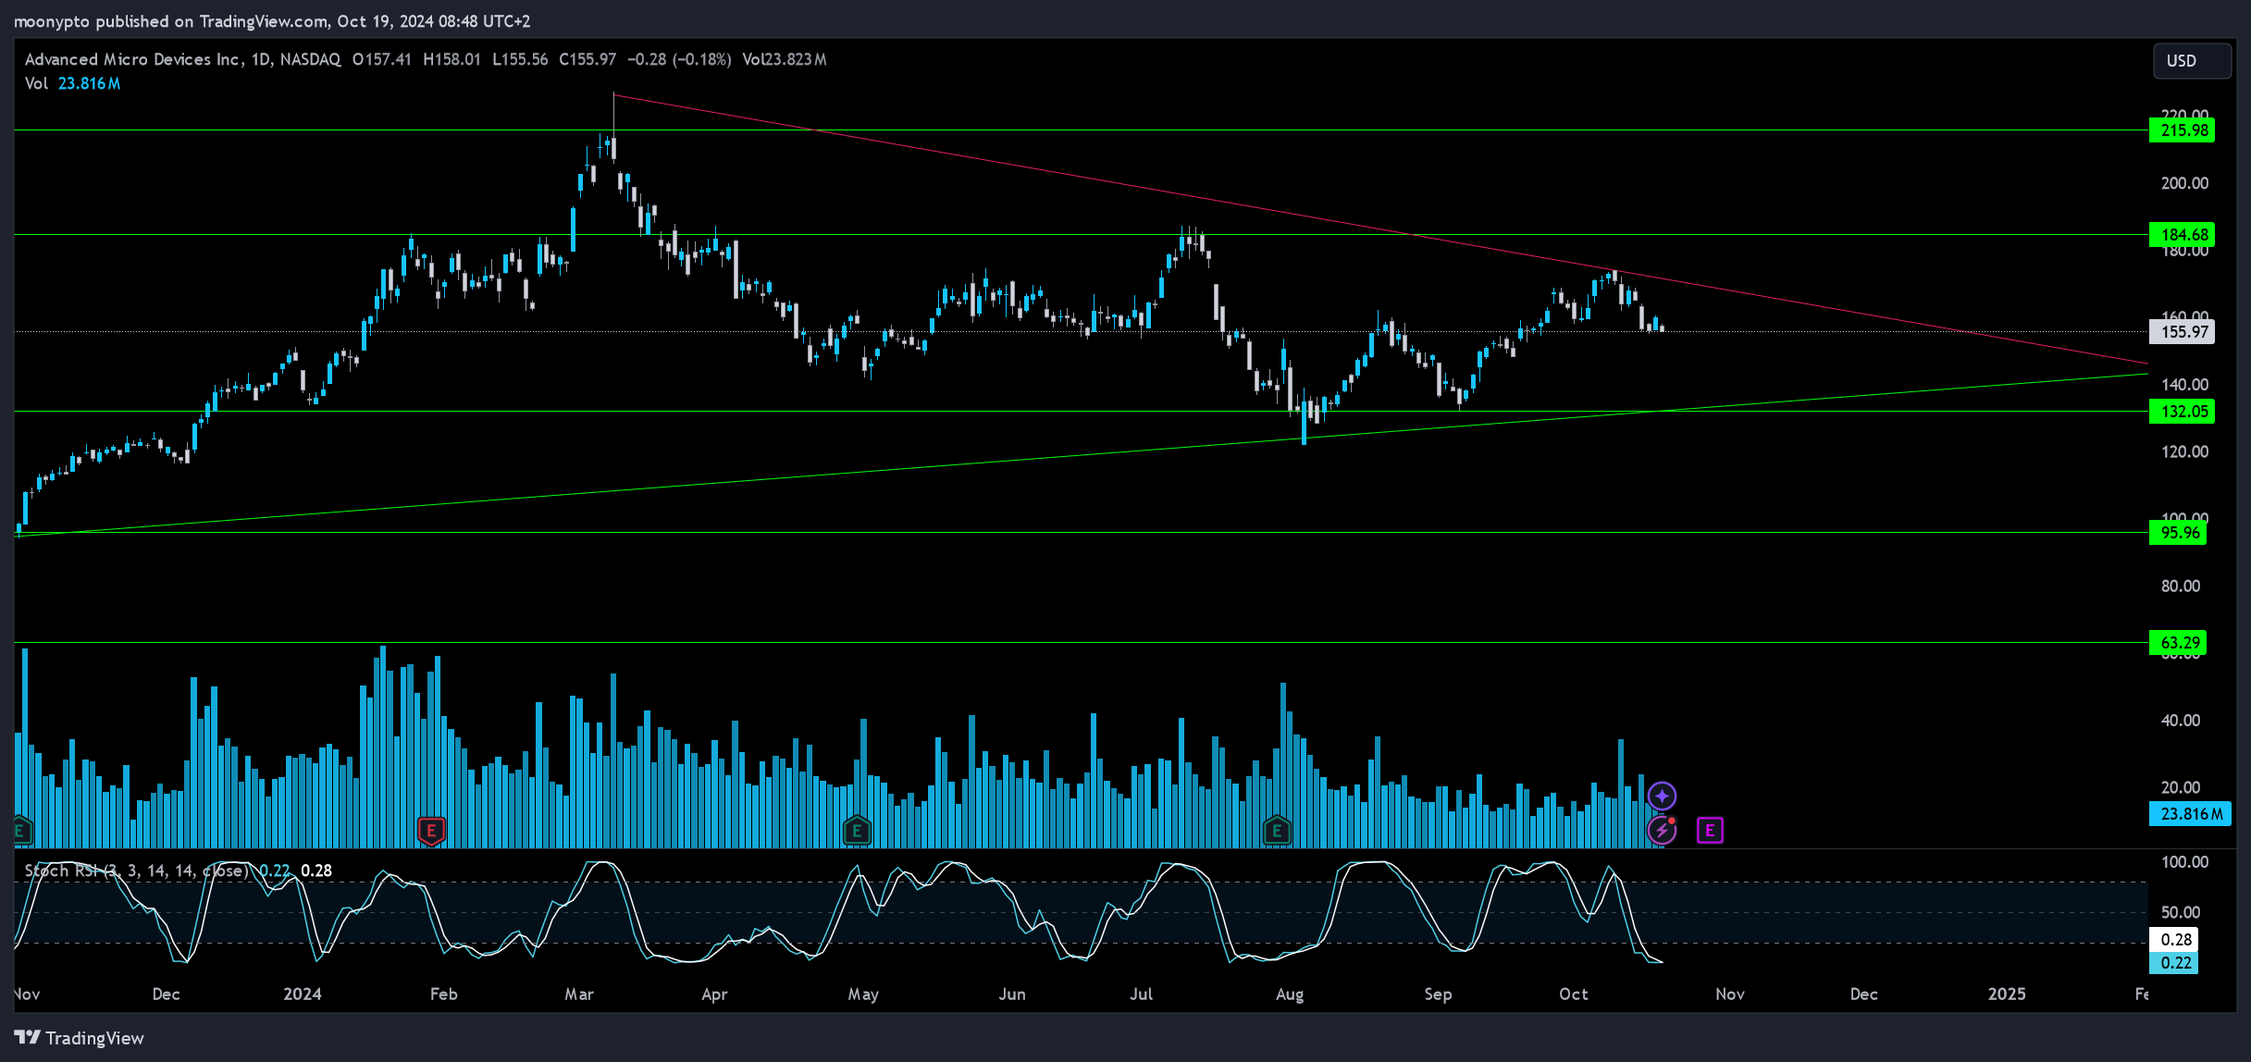Click the 120.00 price axis label

[2184, 452]
